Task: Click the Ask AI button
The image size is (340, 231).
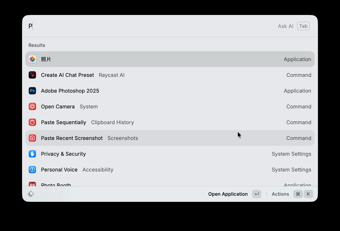Action: pos(286,26)
